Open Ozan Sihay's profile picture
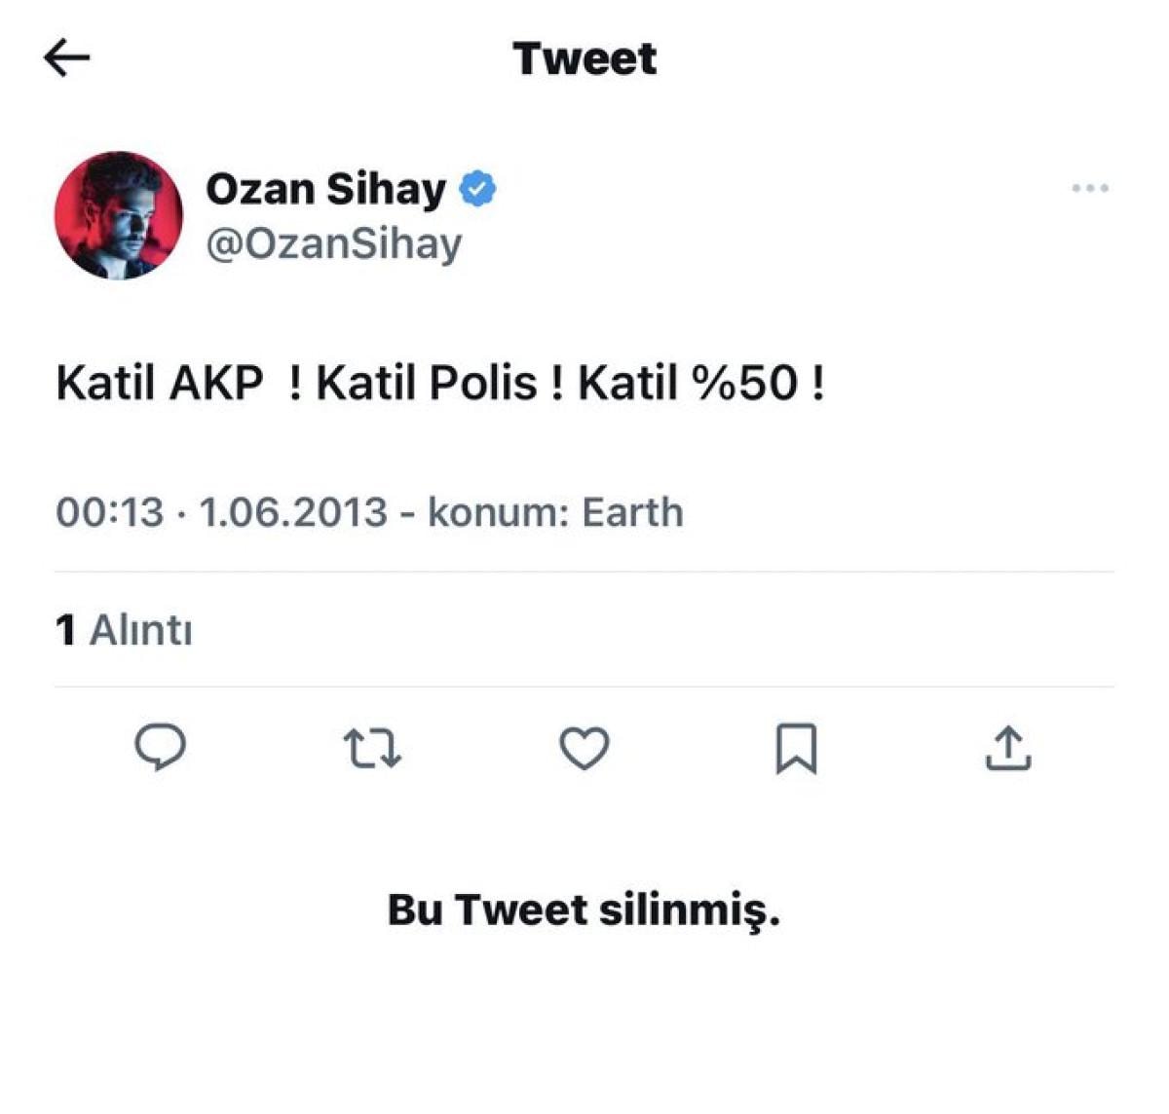The width and height of the screenshot is (1169, 1114). coord(119,215)
